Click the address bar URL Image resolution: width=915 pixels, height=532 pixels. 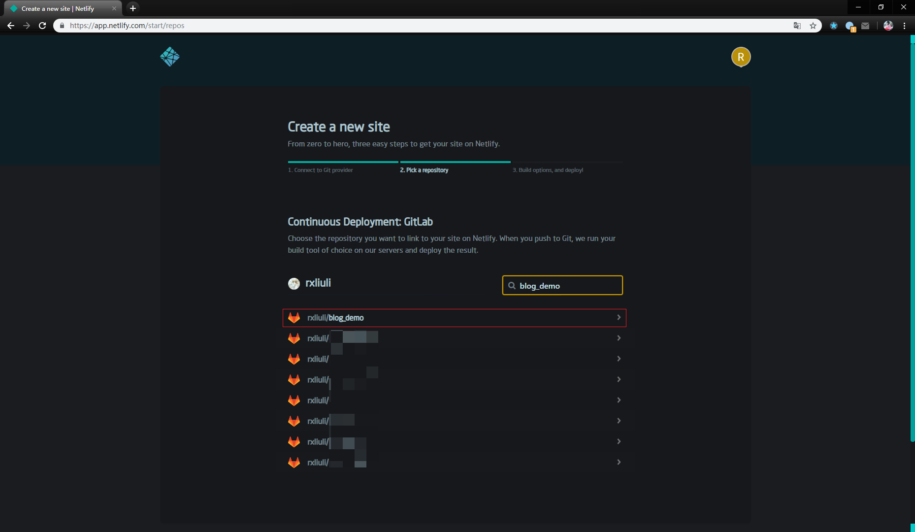(127, 26)
